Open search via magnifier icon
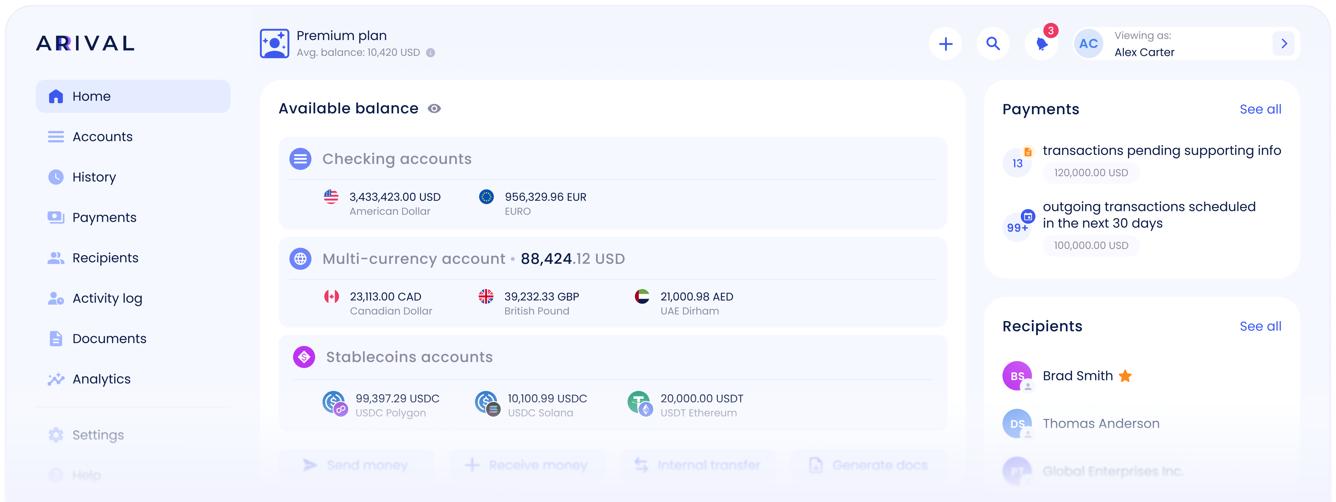 tap(993, 44)
